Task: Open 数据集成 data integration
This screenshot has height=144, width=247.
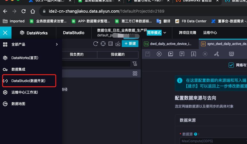Action: 18,69
